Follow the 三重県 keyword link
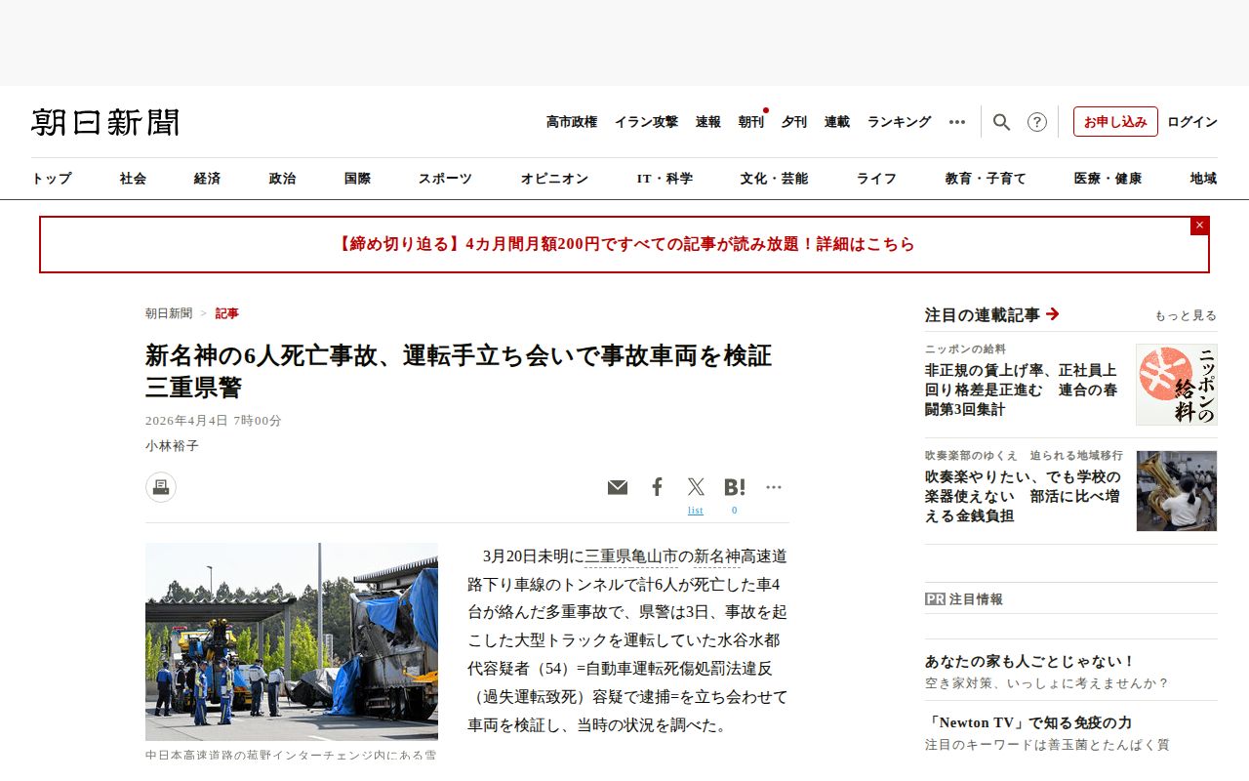 coord(608,556)
